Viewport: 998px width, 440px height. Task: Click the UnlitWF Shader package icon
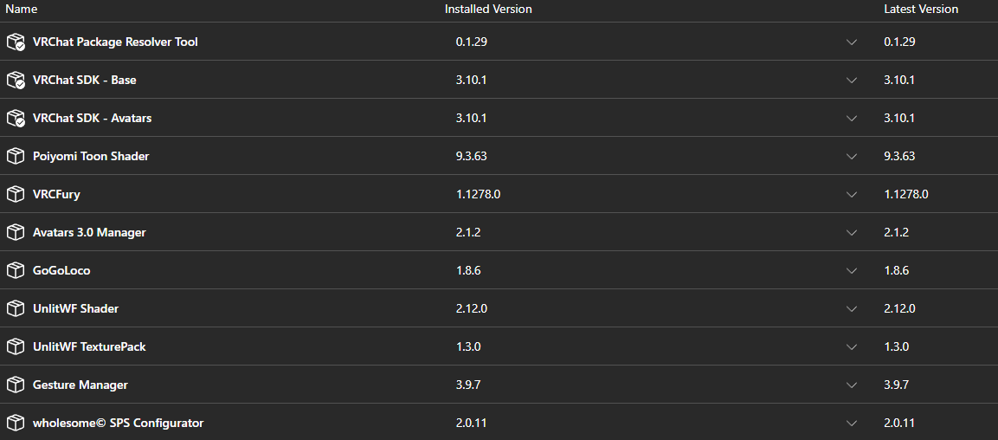click(16, 309)
